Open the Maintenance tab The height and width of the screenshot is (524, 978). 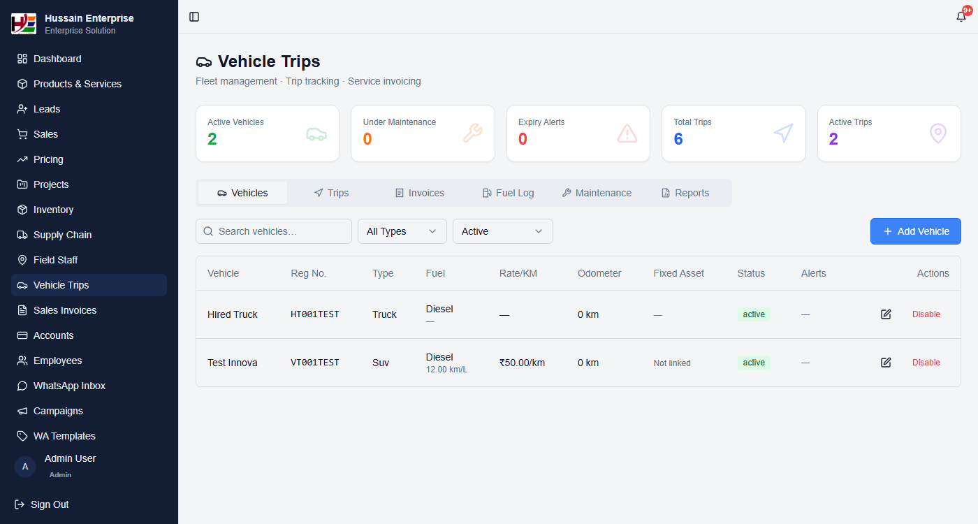pyautogui.click(x=597, y=193)
